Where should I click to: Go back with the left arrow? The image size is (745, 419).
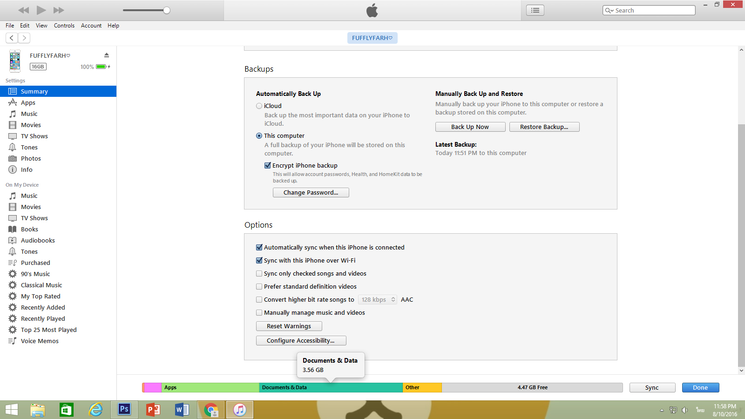click(12, 38)
